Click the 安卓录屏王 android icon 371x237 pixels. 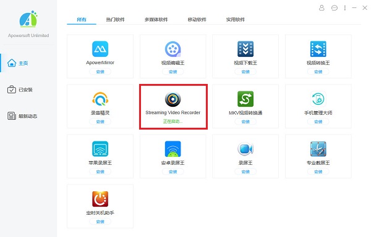[x=173, y=149]
